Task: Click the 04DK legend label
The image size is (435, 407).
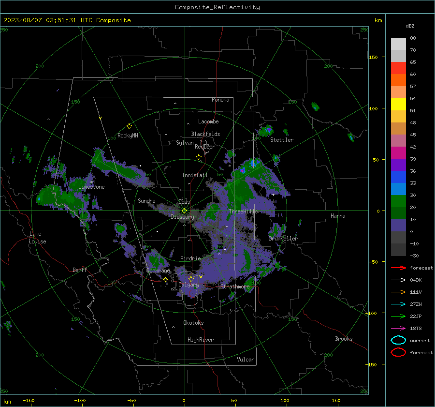Action: (x=416, y=280)
